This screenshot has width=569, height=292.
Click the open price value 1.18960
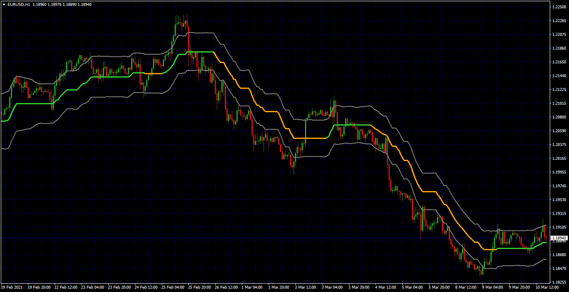[41, 4]
